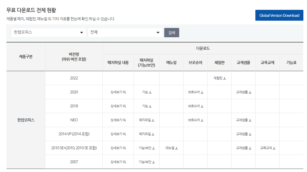Click the 기능표 column header
The image size is (307, 172).
[x=291, y=63]
